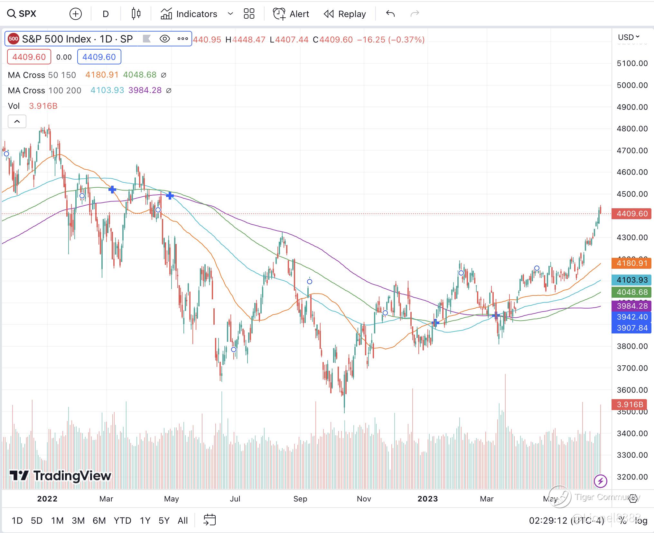654x533 pixels.
Task: Click the add symbol plus icon
Action: (76, 14)
